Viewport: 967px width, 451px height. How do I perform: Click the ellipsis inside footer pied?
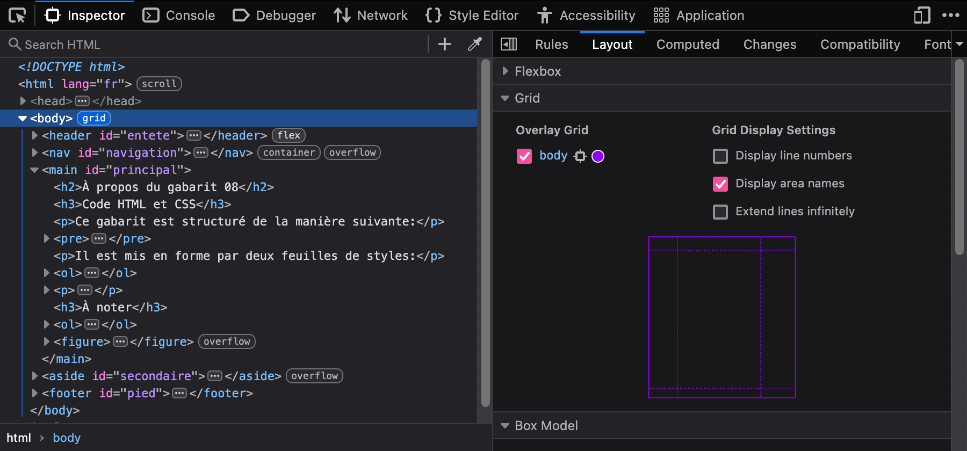pos(179,393)
